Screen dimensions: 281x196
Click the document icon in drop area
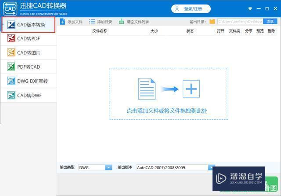tap(147, 89)
